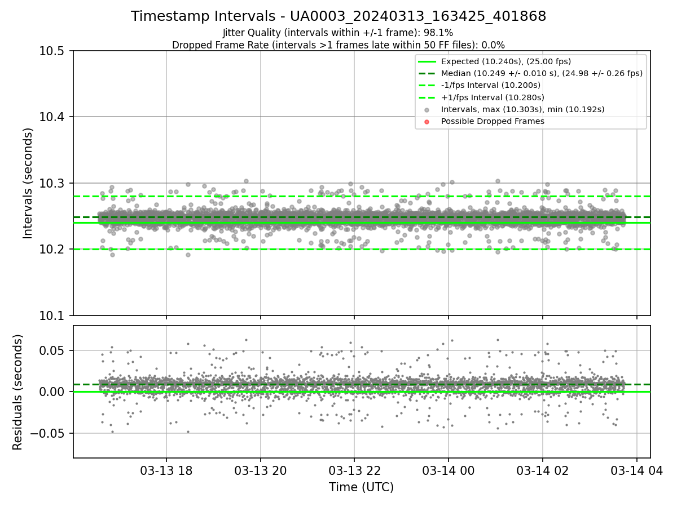Click legend entry '-1/fps Interval (10.200s)'
Image resolution: width=677 pixels, height=507 pixels.
[x=491, y=85]
